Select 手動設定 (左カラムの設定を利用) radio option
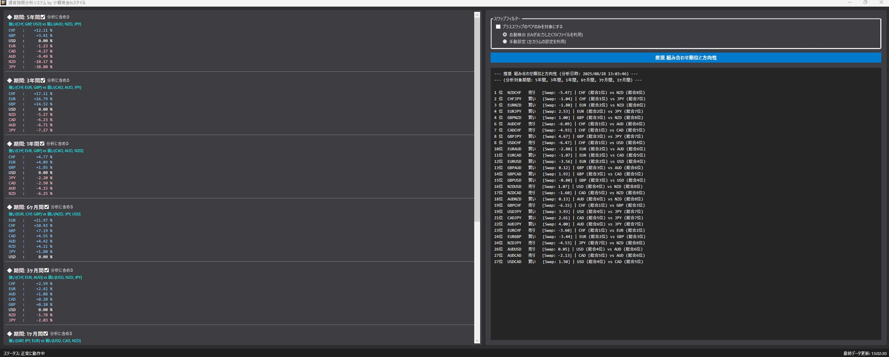 (x=505, y=42)
